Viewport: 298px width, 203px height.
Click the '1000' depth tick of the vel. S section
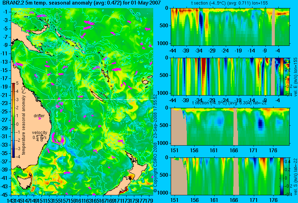[x=163, y=193]
